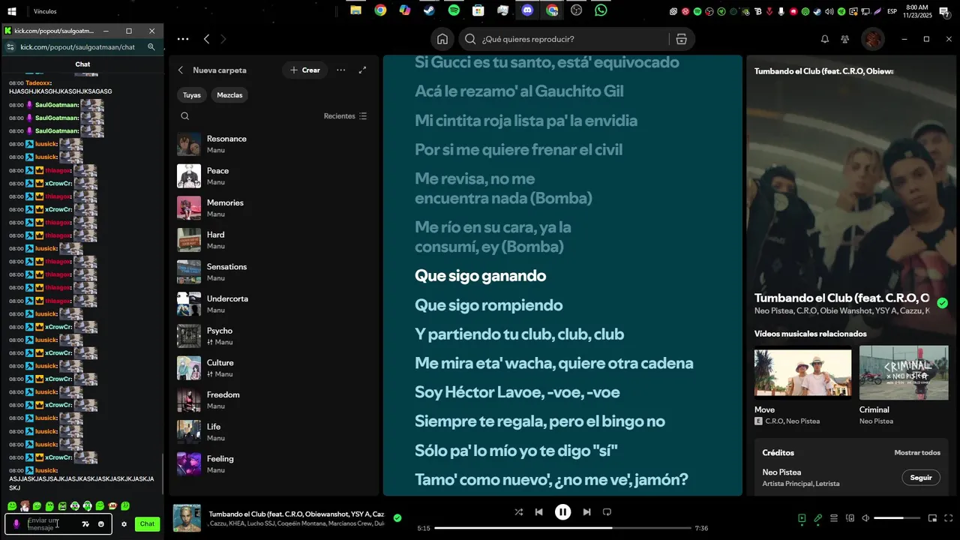Toggle the lyrics microphone button
960x540 pixels.
(818, 518)
